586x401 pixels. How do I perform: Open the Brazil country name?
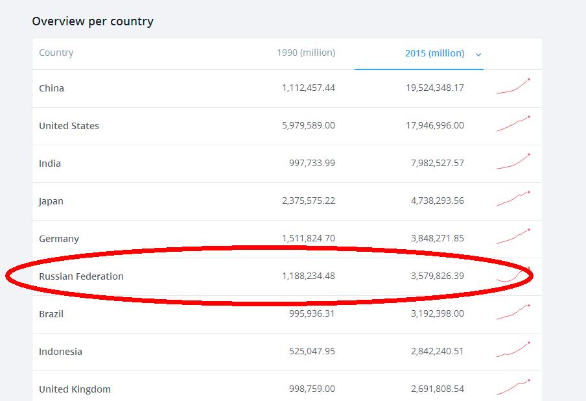[51, 314]
